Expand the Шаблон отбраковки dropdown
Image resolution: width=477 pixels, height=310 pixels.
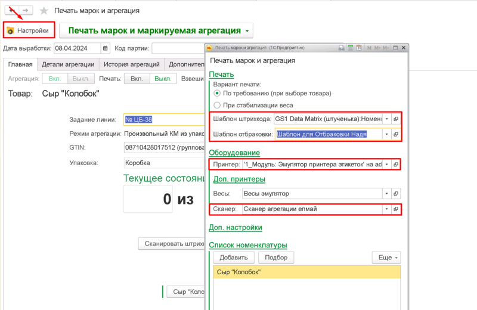pyautogui.click(x=386, y=134)
